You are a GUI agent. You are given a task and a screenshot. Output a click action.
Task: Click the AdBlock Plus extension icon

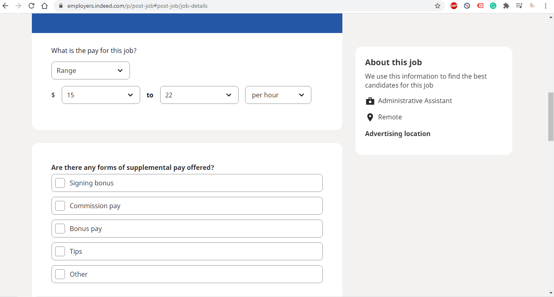point(453,6)
